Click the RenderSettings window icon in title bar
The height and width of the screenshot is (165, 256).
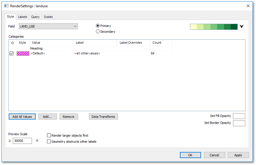tap(6, 6)
